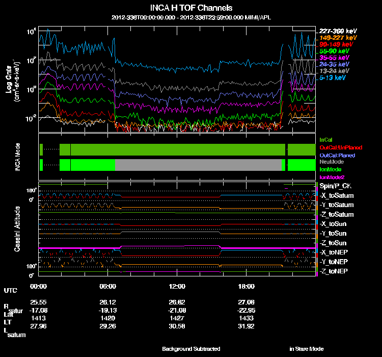Image resolution: width=382 pixels, height=357 pixels.
Task: Click the 12:00 UTC time label
Action: (177, 286)
